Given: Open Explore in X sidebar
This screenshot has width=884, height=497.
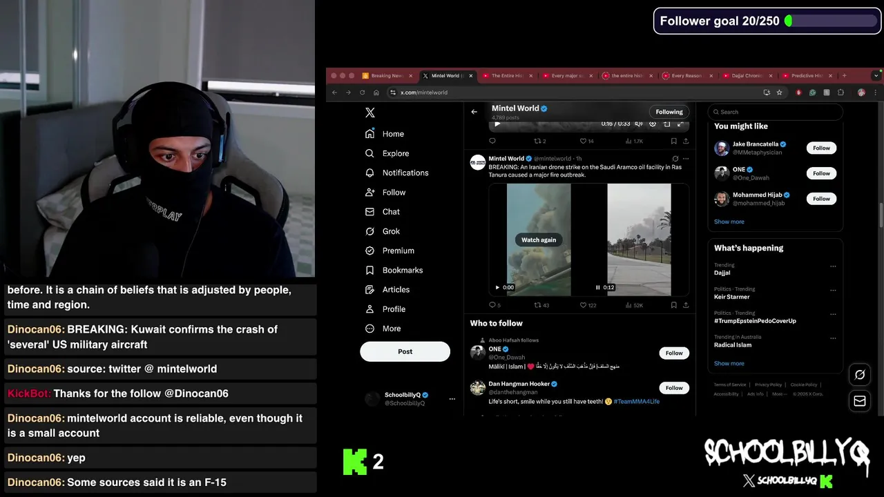Looking at the screenshot, I should point(387,153).
